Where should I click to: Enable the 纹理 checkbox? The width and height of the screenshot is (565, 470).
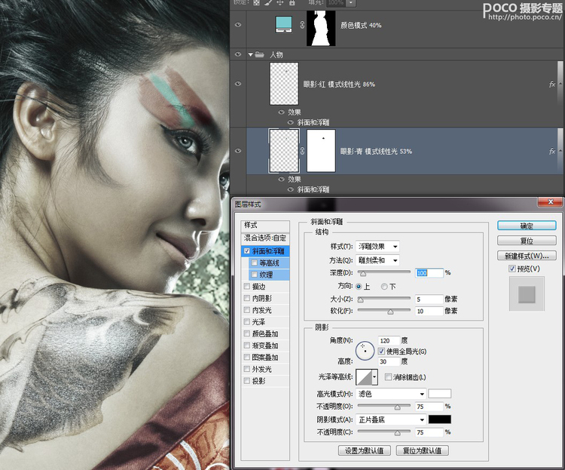coord(255,275)
